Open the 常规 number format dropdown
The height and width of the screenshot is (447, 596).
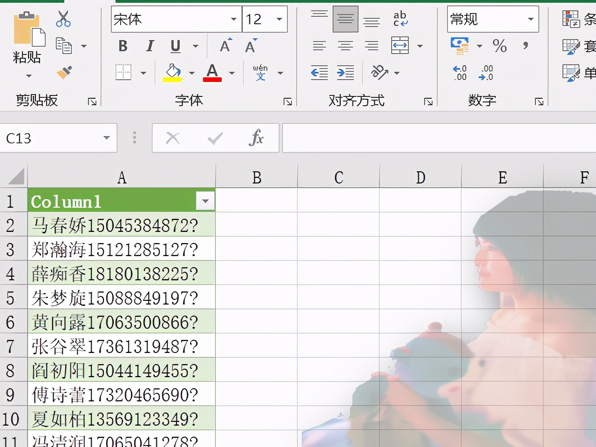tap(530, 19)
